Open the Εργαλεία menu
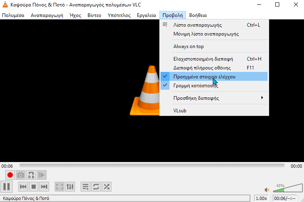Image resolution: width=304 pixels, height=202 pixels. (146, 15)
